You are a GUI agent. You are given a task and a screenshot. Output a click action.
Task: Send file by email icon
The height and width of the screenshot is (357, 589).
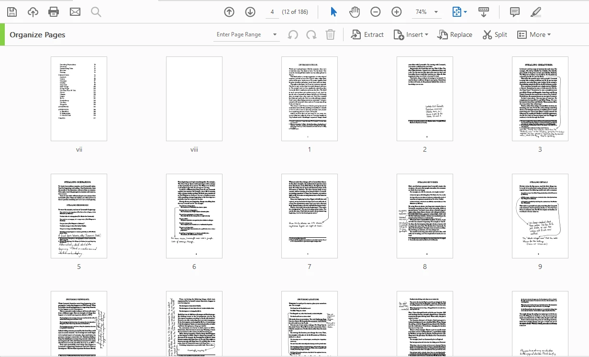tap(75, 12)
